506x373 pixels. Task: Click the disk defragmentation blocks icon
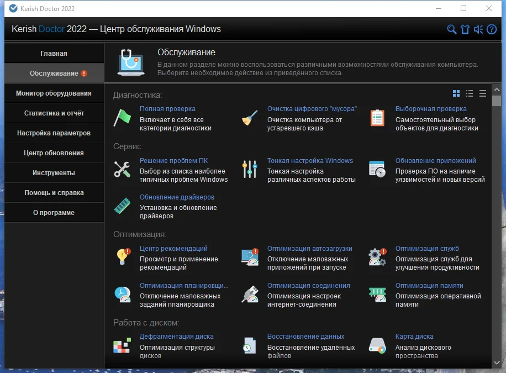(122, 345)
